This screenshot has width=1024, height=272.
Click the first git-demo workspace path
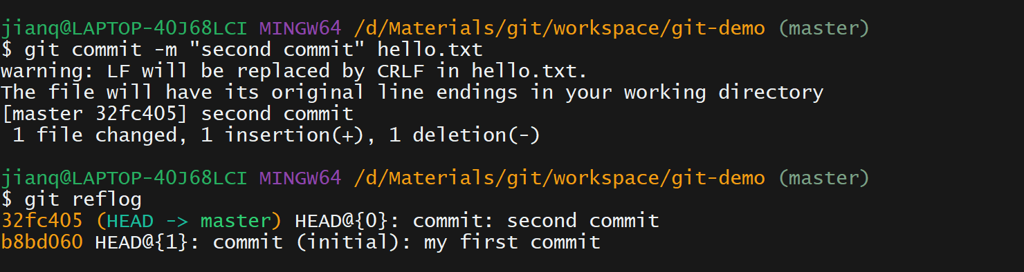(560, 28)
